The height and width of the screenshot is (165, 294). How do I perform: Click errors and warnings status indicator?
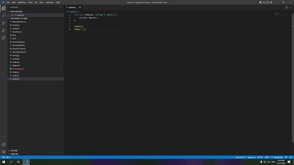tap(6, 157)
